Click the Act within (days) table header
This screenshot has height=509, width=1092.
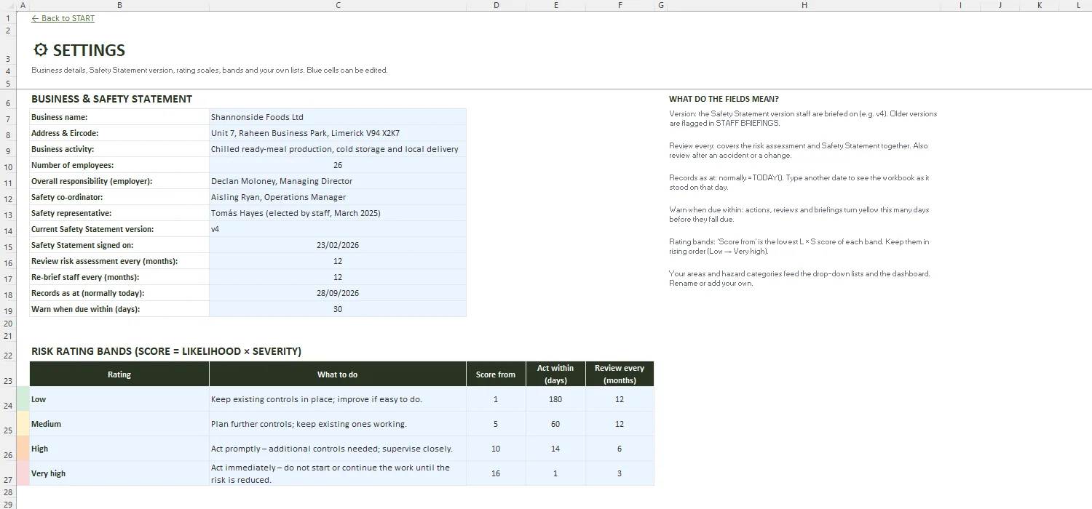point(555,374)
